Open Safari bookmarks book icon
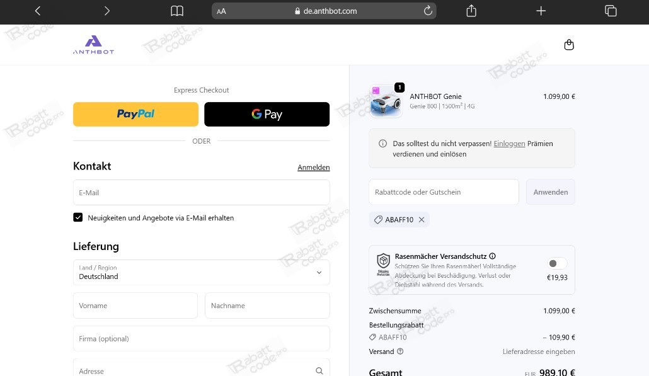649x376 pixels. coord(177,11)
